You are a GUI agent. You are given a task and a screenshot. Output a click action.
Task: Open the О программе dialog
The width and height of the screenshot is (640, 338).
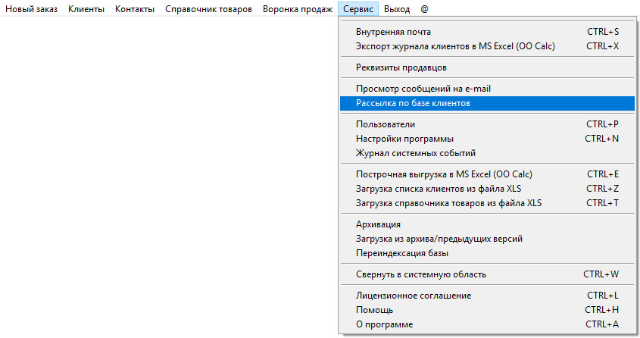click(385, 324)
